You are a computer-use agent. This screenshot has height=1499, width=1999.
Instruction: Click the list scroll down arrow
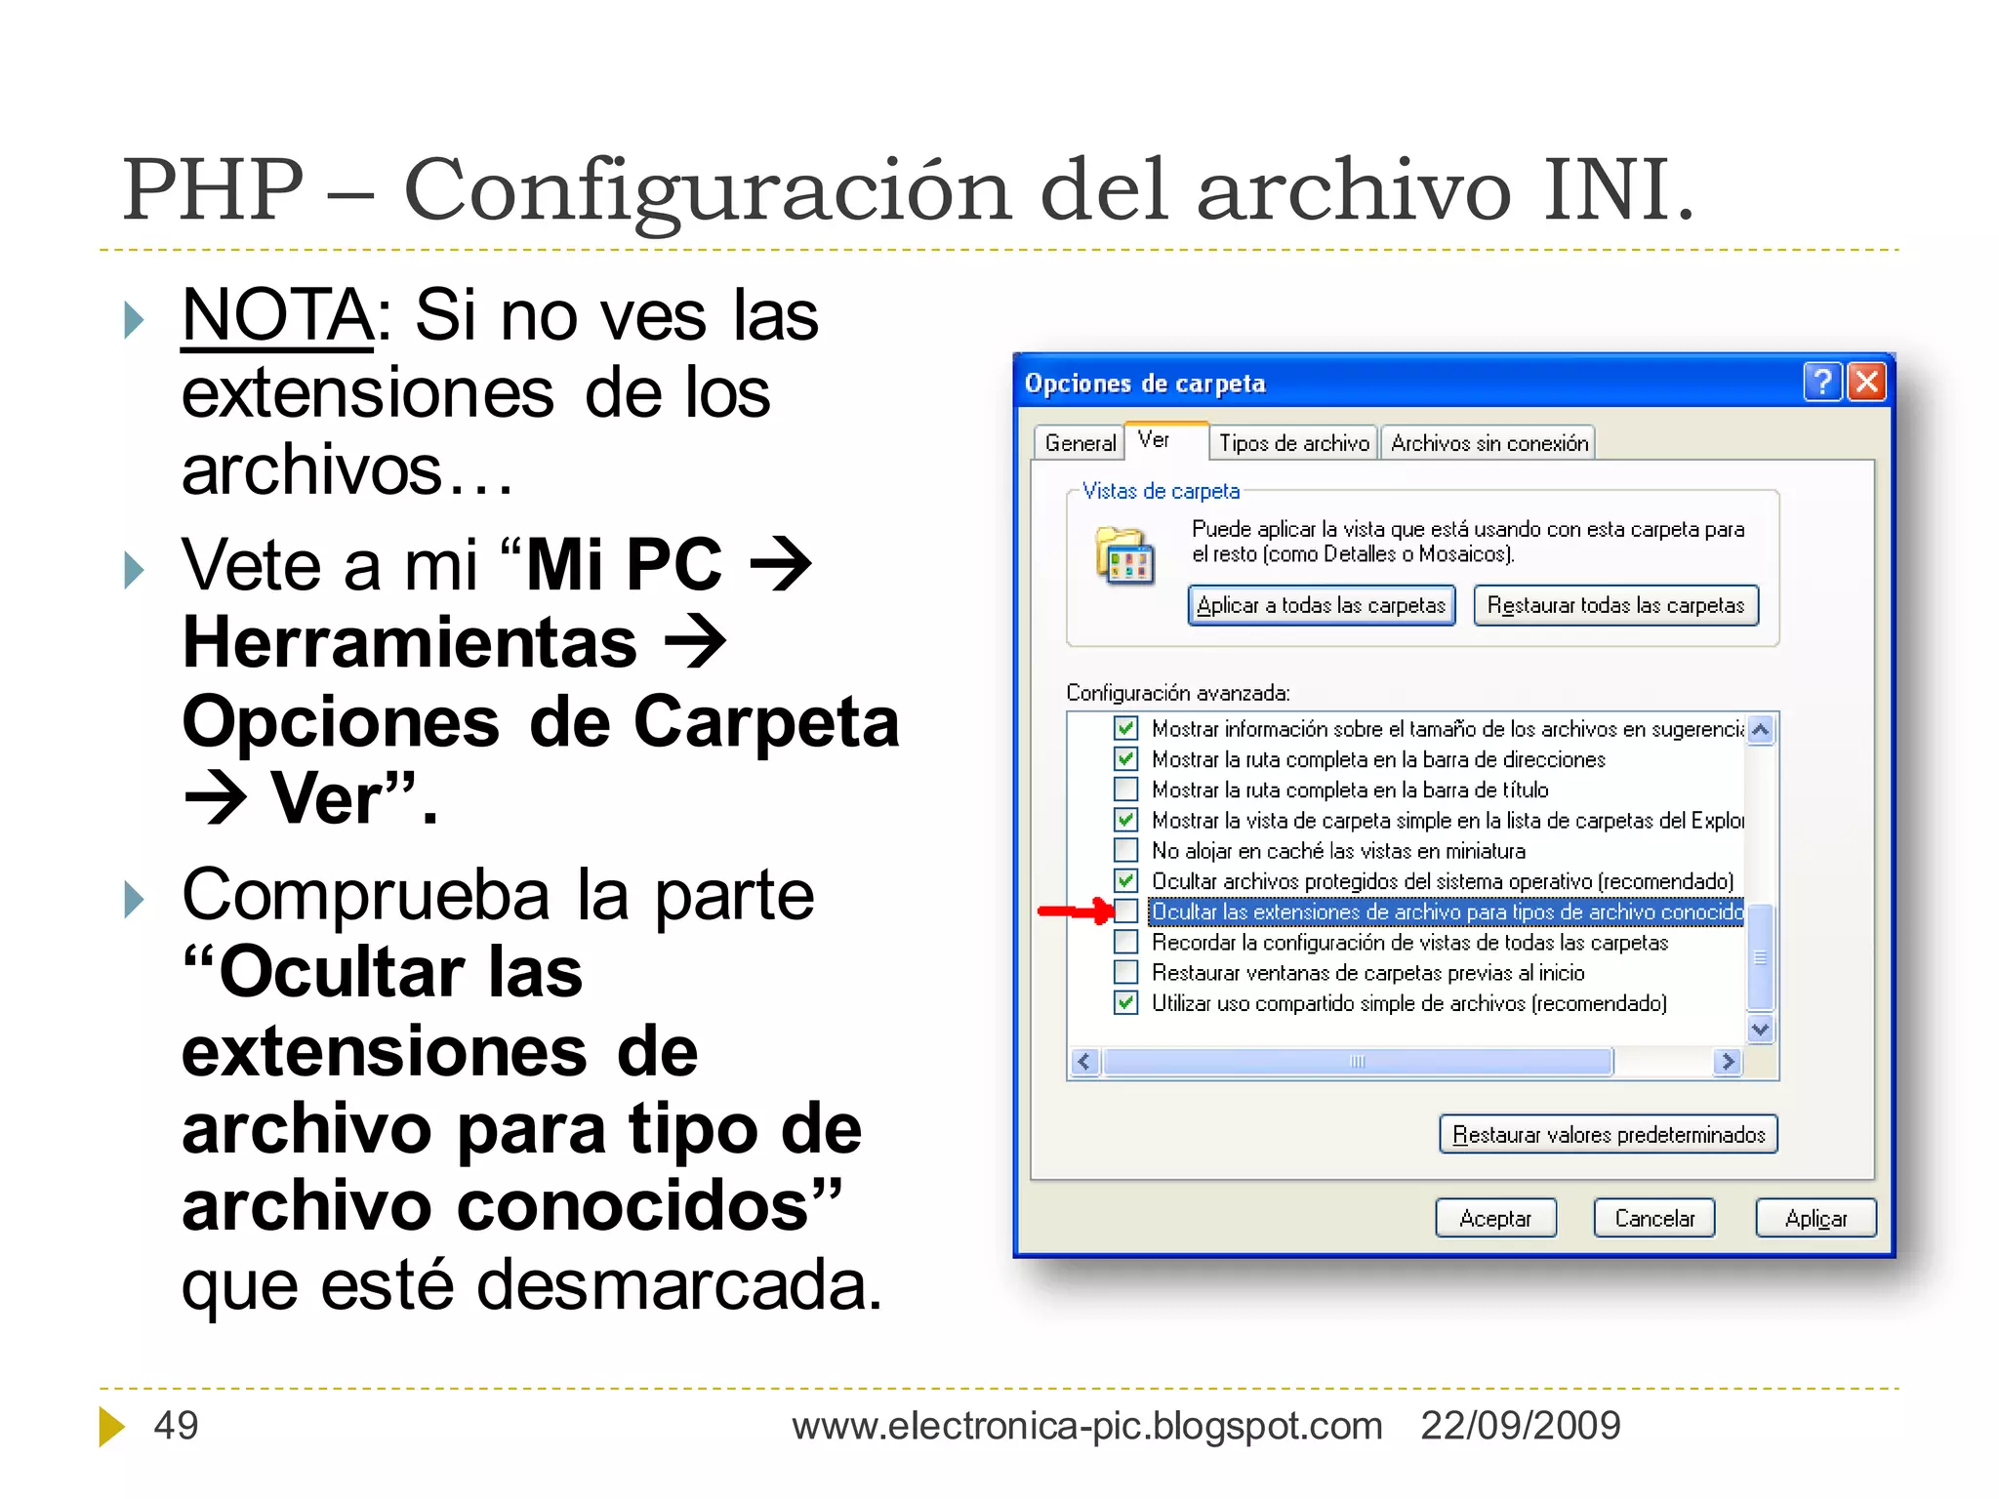[x=1760, y=1030]
